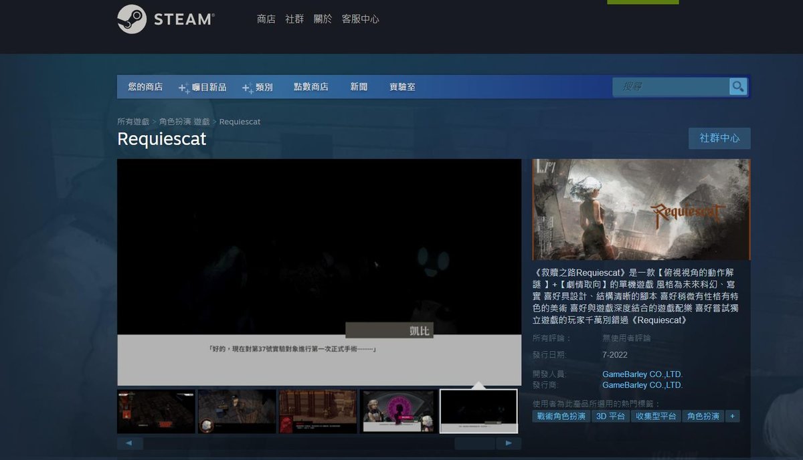Select the fifth dark screenshot thumbnail
The width and height of the screenshot is (803, 460).
tap(478, 411)
